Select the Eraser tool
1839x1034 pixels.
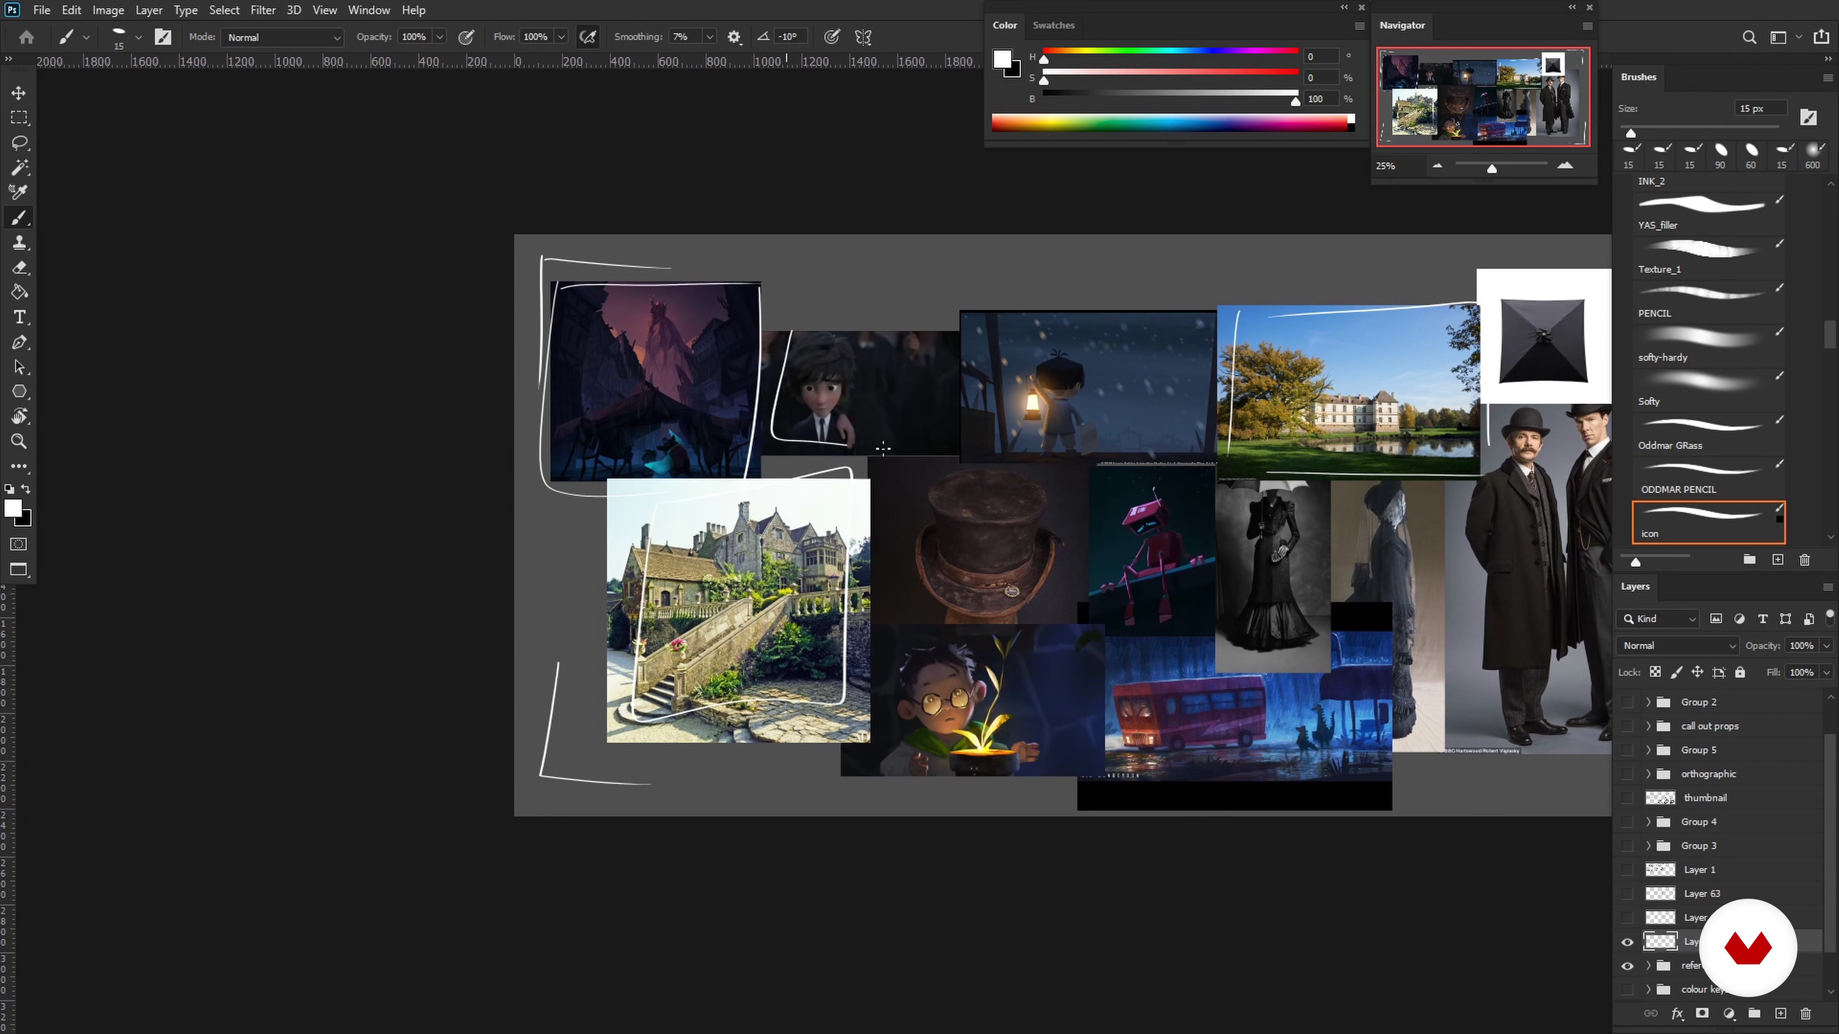[x=19, y=268]
